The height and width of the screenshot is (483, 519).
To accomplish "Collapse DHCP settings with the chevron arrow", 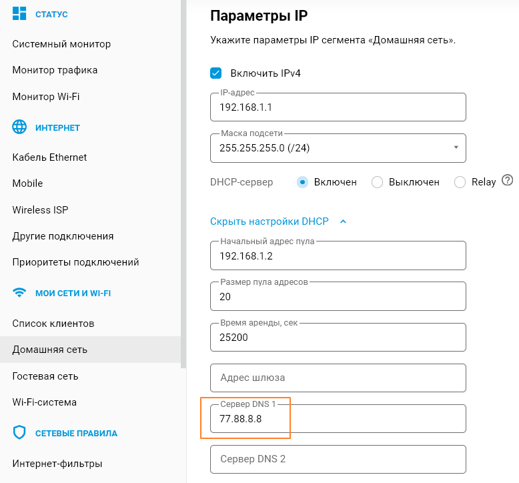I will (343, 221).
